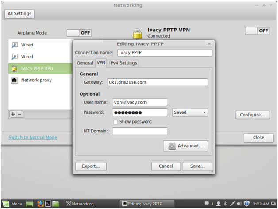Click Cancel in the editing dialog
278x209 pixels.
pos(166,166)
